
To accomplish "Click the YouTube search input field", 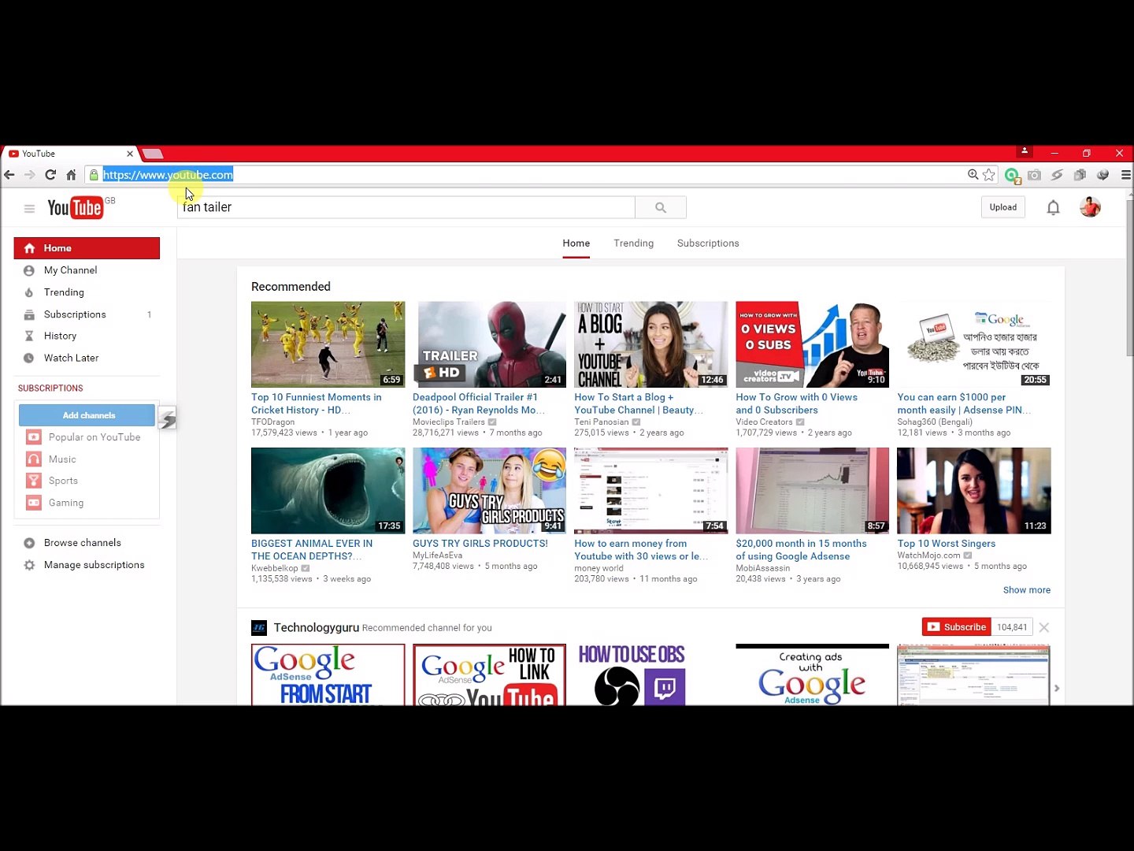I will [x=406, y=207].
